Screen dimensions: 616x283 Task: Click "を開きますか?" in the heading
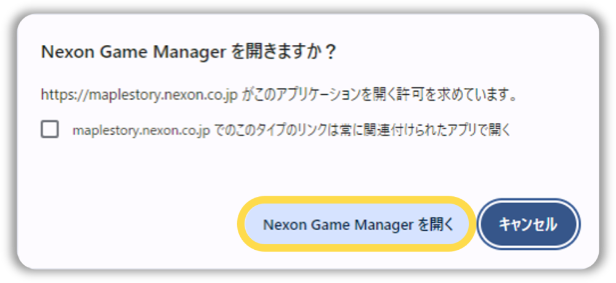click(283, 52)
